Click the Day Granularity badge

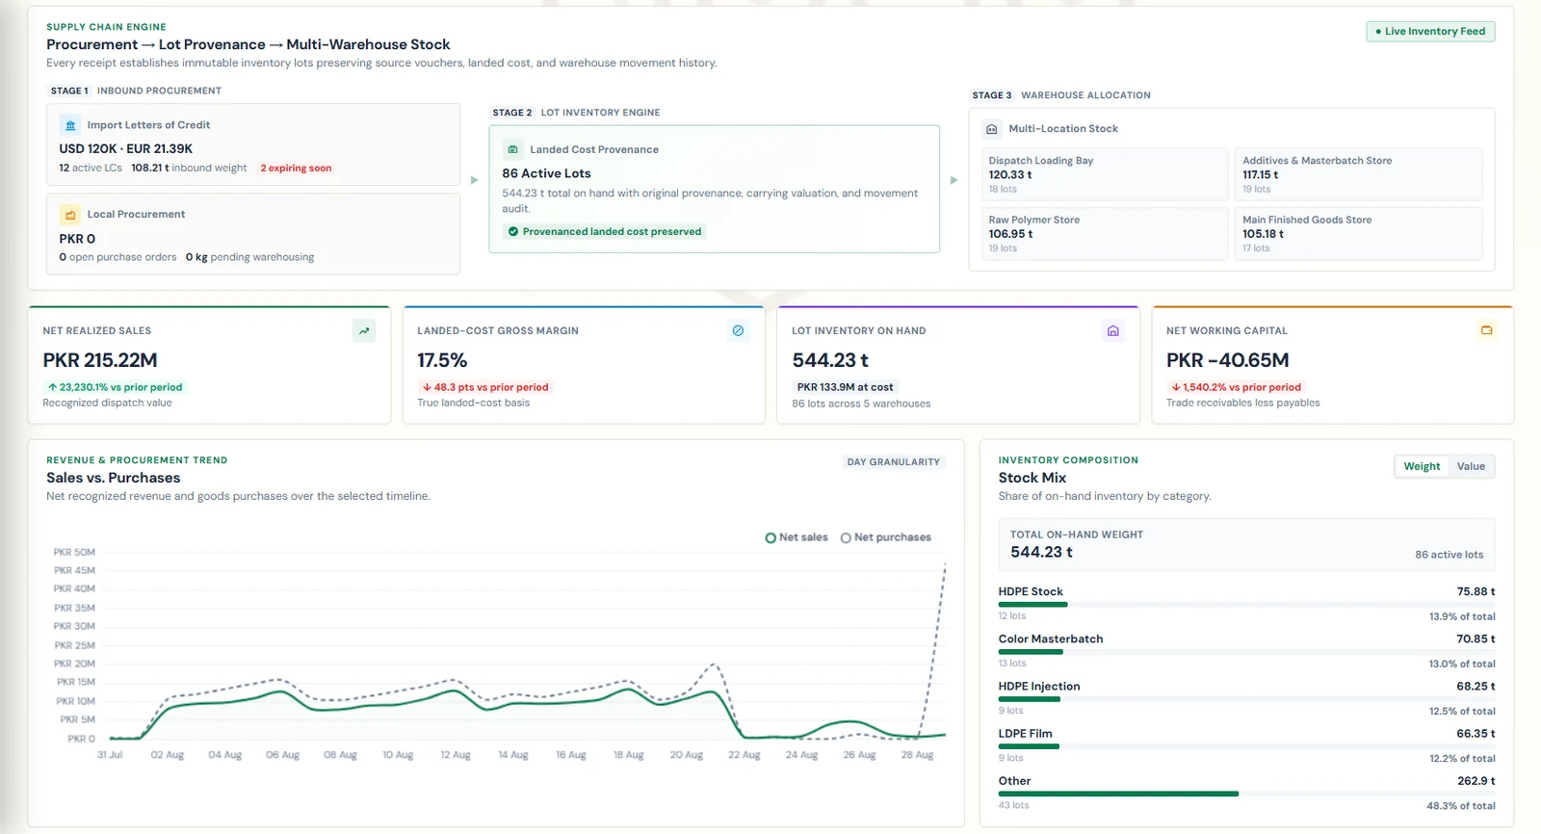point(893,462)
